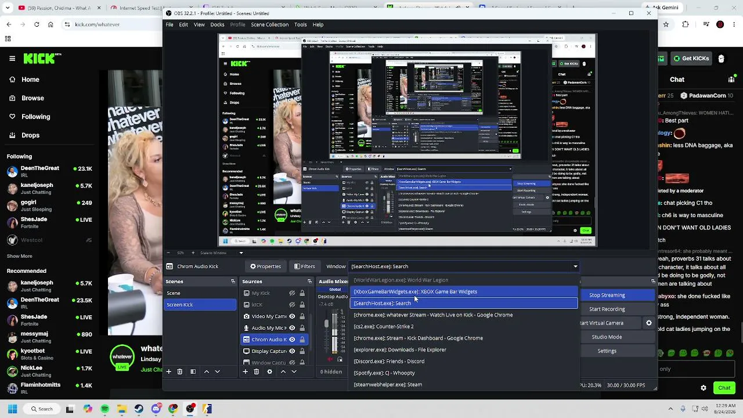Open Windows Start menu
This screenshot has height=418, width=743.
12,409
